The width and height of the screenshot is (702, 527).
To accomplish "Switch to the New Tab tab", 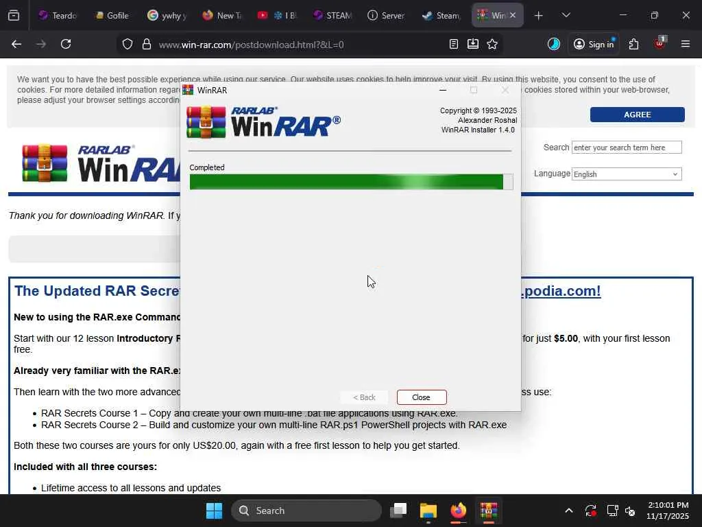I will click(x=221, y=15).
